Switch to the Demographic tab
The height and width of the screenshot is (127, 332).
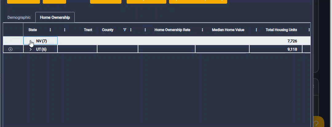tap(19, 17)
